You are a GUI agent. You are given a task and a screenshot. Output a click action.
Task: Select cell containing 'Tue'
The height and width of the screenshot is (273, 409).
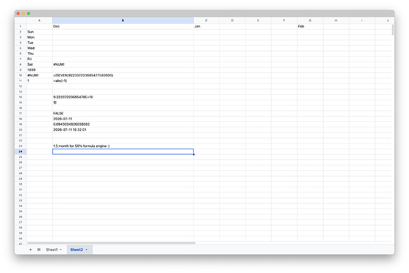coord(39,43)
